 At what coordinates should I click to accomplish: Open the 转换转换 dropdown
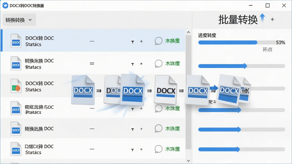pyautogui.click(x=19, y=20)
